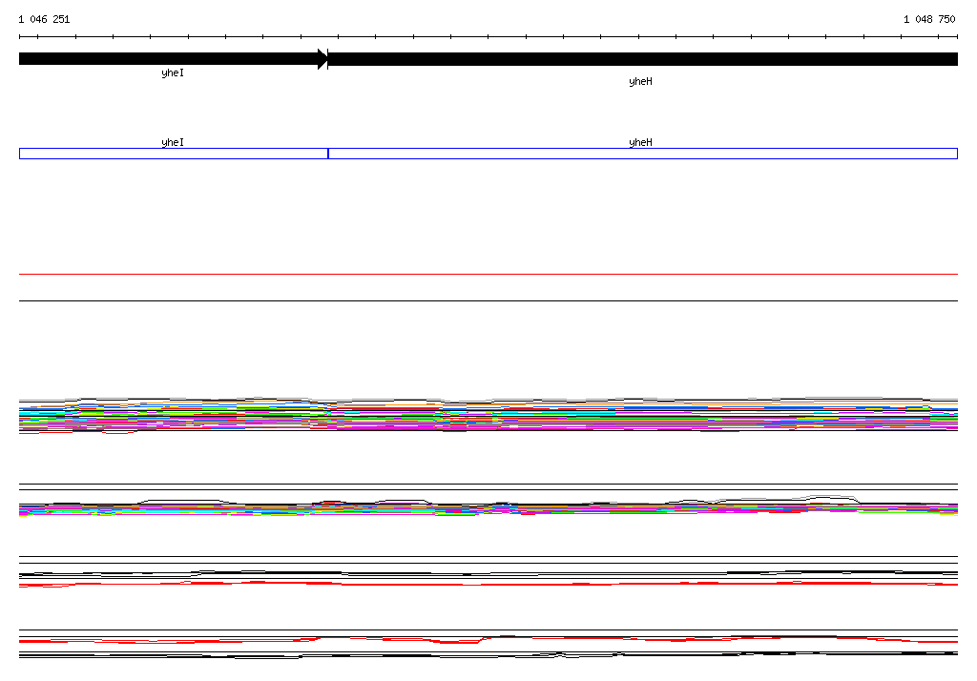Viewport: 977px width, 681px height.
Task: Select the blue-outlined yheH box
Action: 641,154
